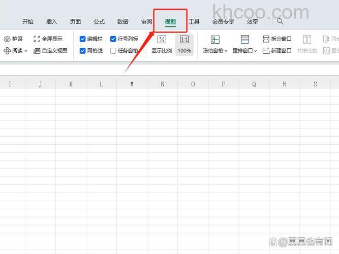Uncheck the 编辑栏 checkbox

82,39
